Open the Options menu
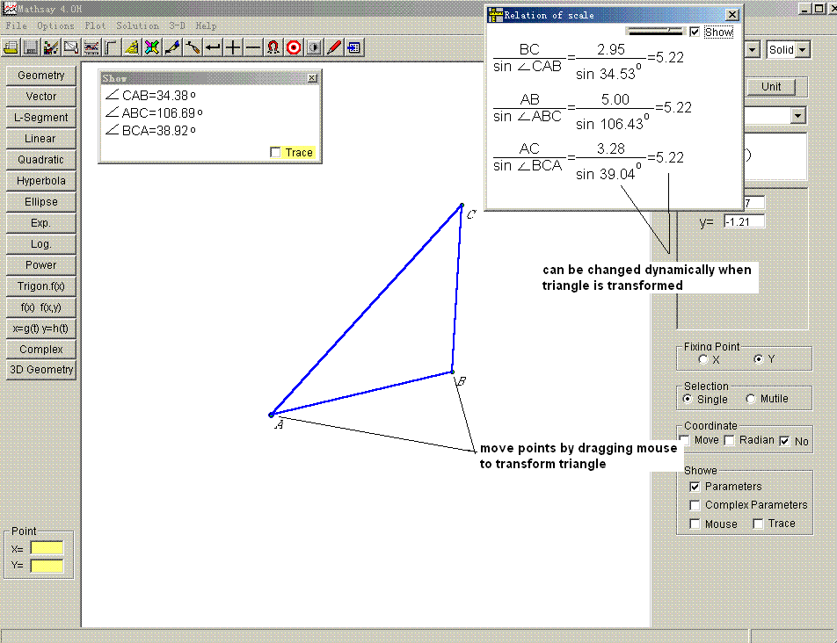Screen dimensions: 837x643 tap(55, 25)
